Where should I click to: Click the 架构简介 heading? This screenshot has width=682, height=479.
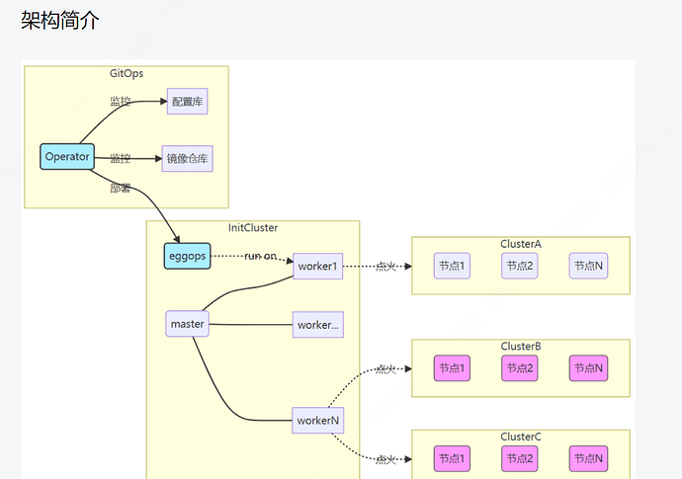coord(60,21)
